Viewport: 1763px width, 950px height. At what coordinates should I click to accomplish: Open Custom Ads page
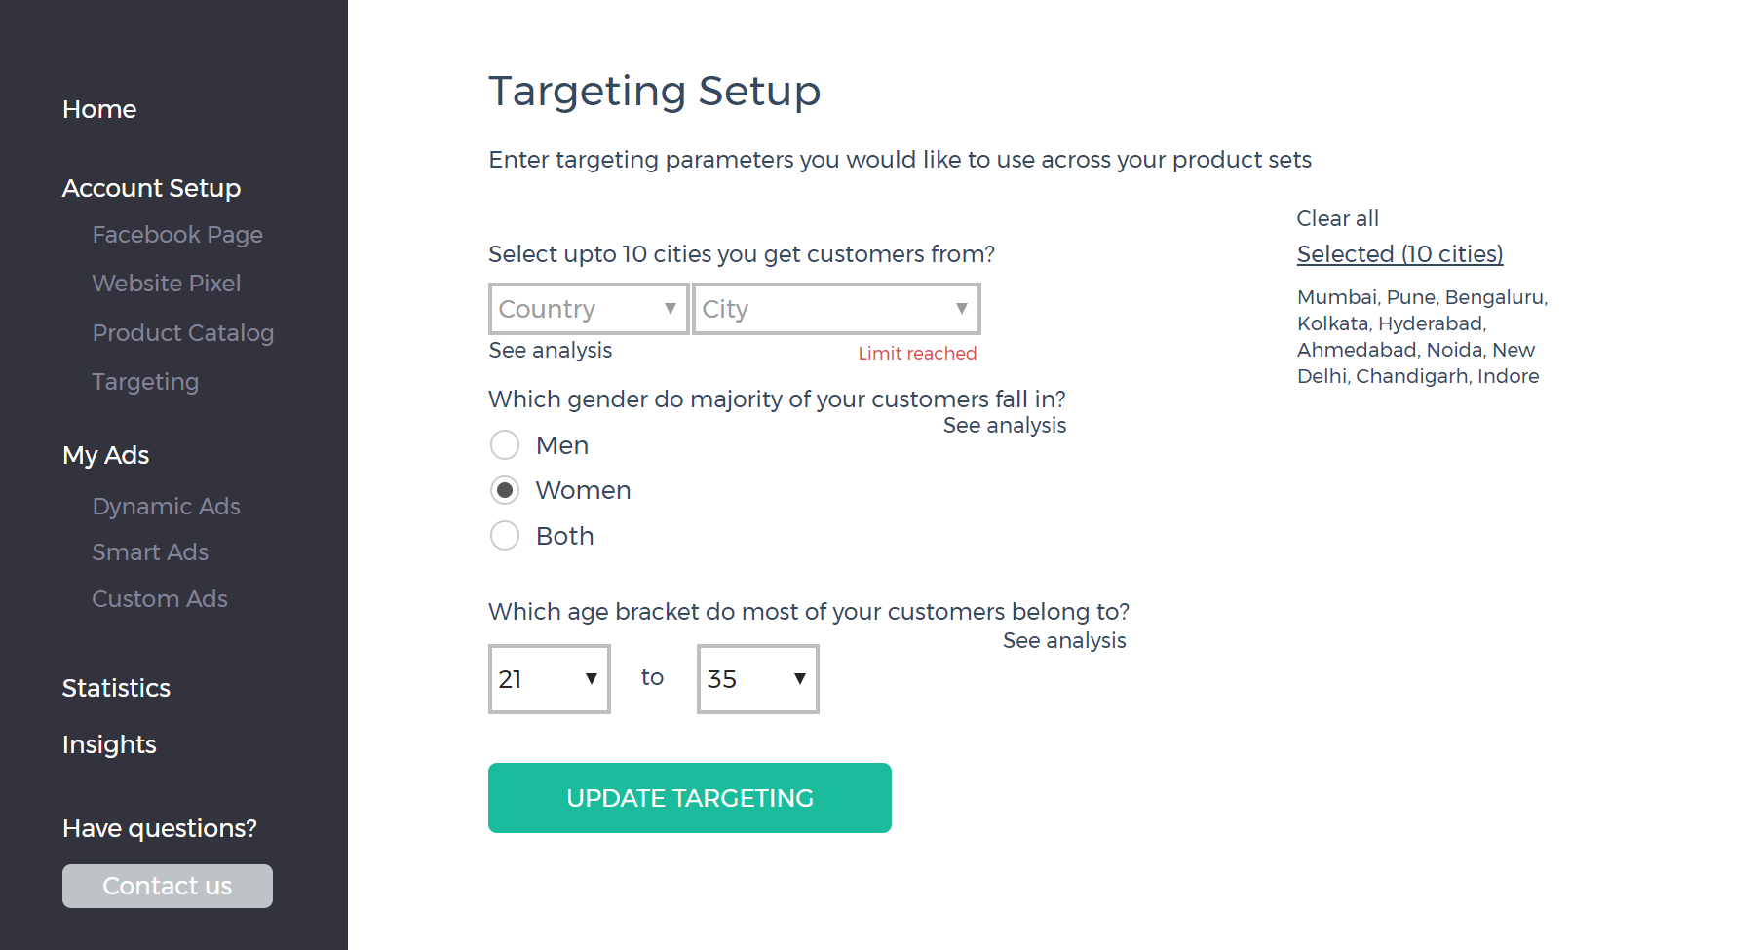point(160,599)
